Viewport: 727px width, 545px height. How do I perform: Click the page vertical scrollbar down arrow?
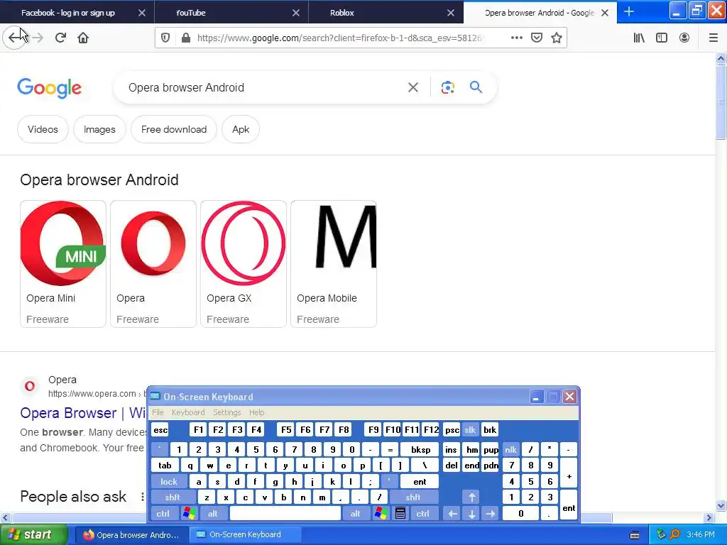click(721, 505)
